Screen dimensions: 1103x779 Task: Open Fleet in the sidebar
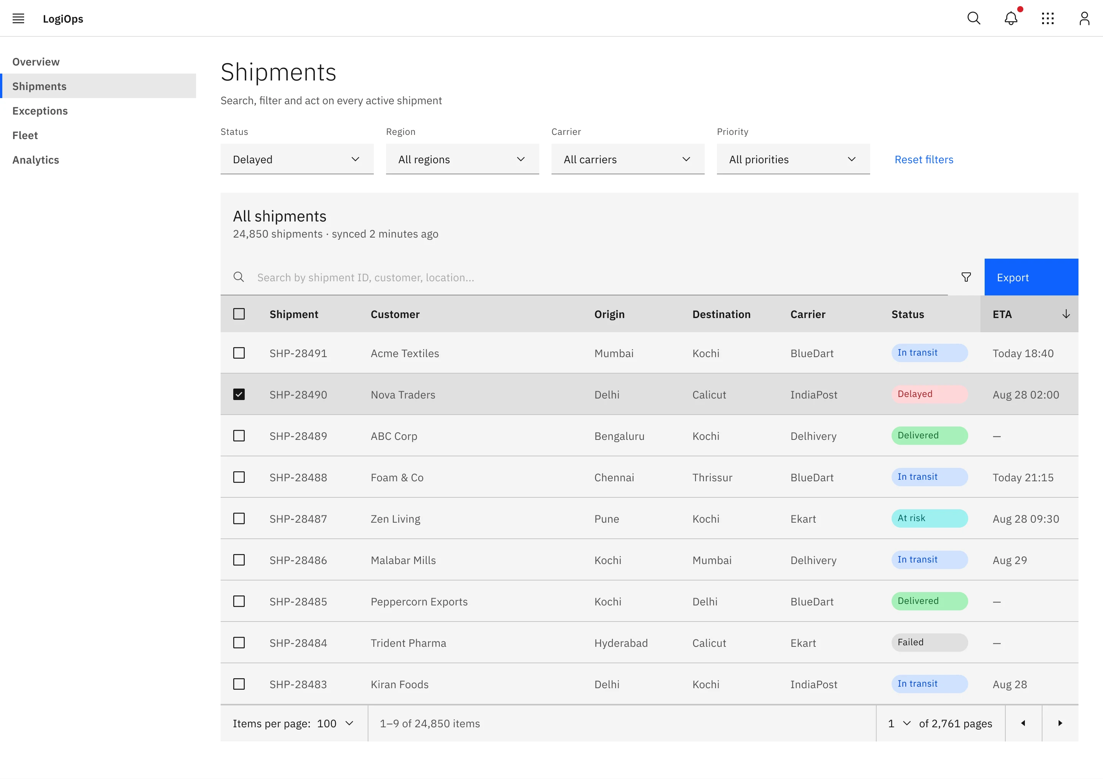point(98,136)
